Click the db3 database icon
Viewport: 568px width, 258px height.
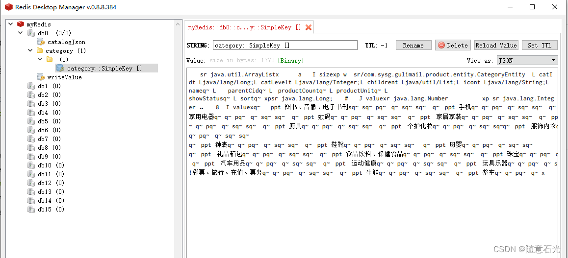[x=31, y=104]
